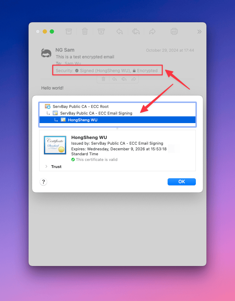Click the Encrypted padlock icon

[x=134, y=71]
